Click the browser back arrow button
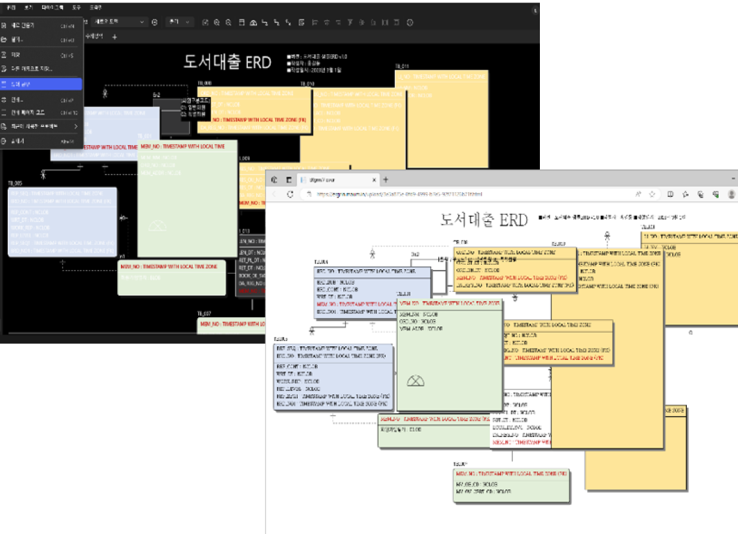 [275, 194]
